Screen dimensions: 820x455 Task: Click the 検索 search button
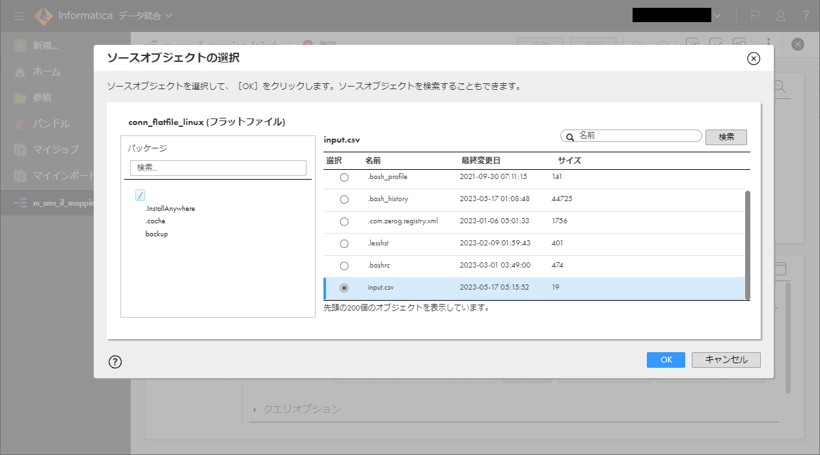tap(726, 137)
